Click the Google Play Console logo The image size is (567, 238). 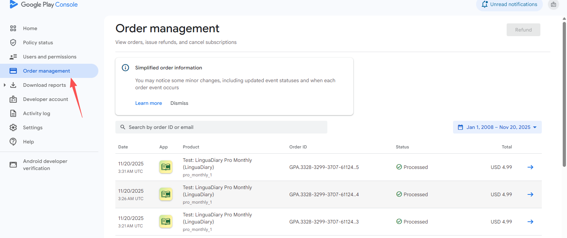(x=44, y=5)
